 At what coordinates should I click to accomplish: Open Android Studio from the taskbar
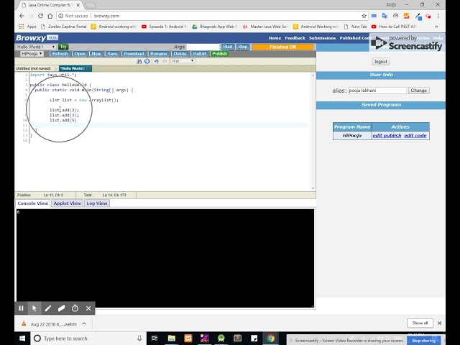click(x=221, y=339)
